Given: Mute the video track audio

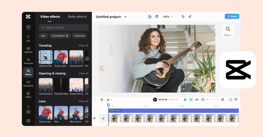Looking at the screenshot, I should [94, 118].
